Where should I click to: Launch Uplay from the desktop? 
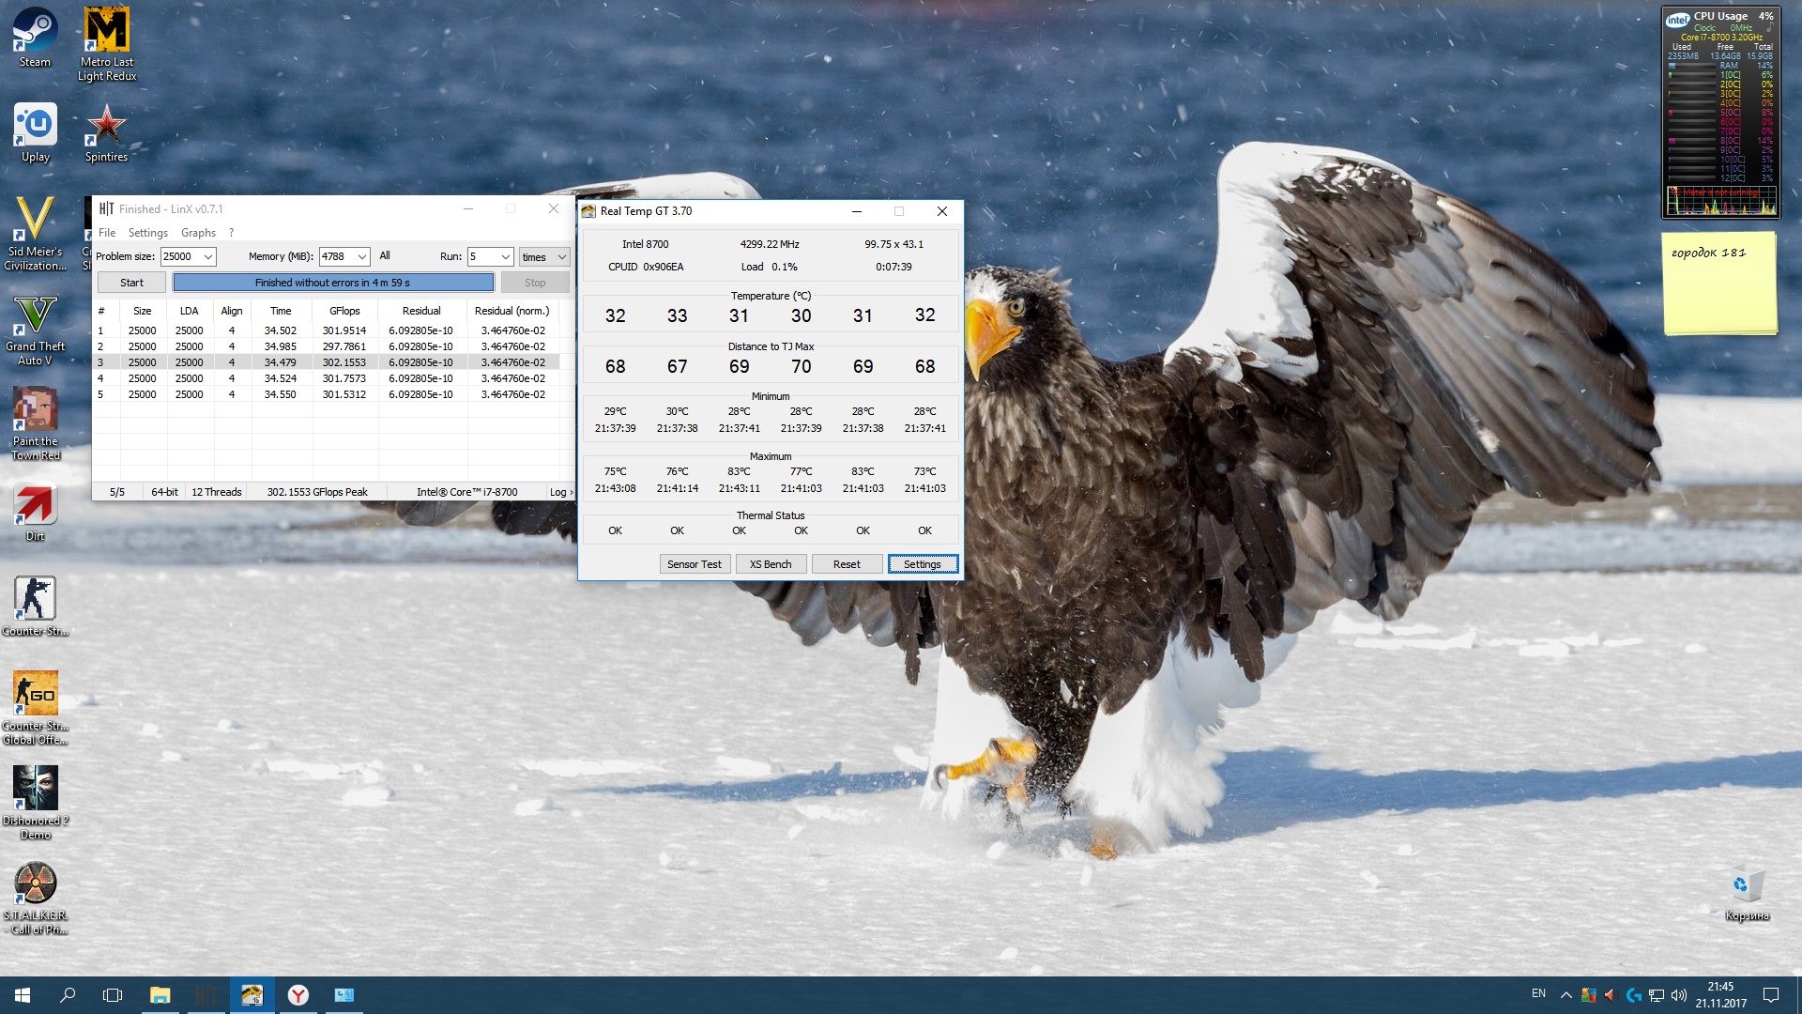click(35, 131)
